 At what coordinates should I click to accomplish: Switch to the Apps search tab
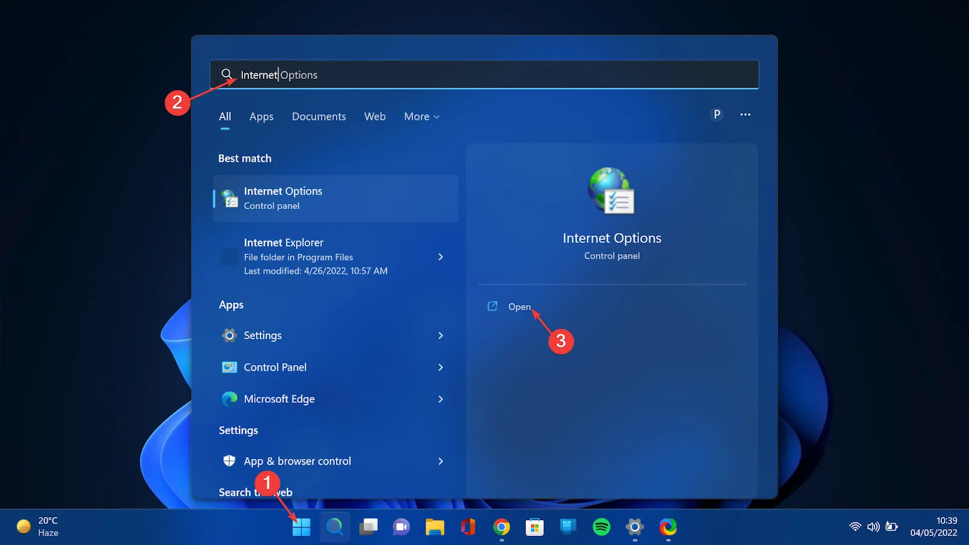[x=261, y=116]
